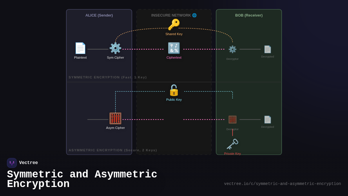Select the Sym Cipher gear icon

click(115, 48)
